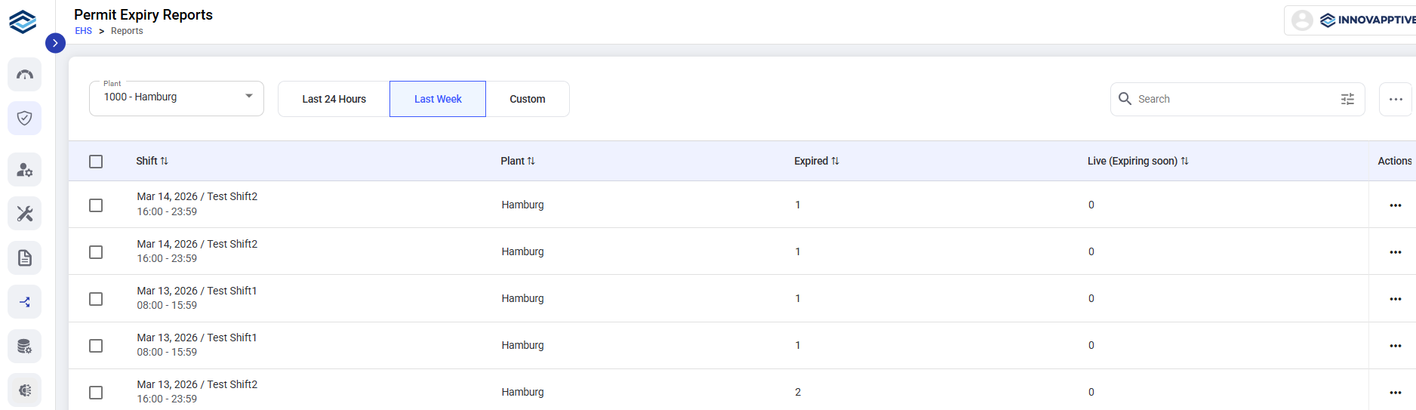Open the database settings icon in sidebar
Screen dimensions: 1416x410
[25, 347]
